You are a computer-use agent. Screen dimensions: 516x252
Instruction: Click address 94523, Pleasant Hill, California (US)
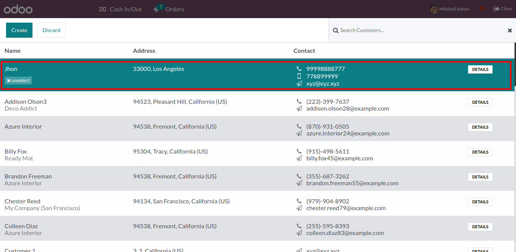pyautogui.click(x=180, y=101)
